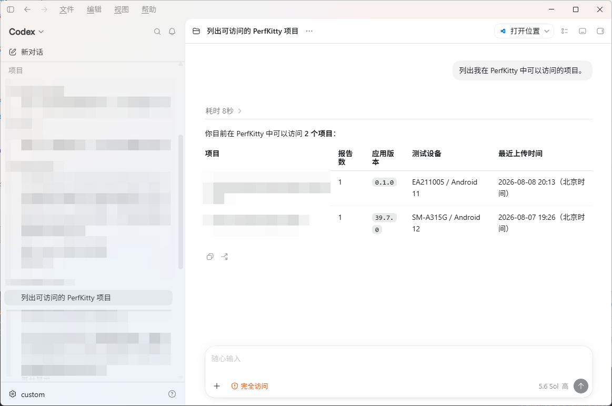Click the 报告数 column header

pyautogui.click(x=345, y=158)
